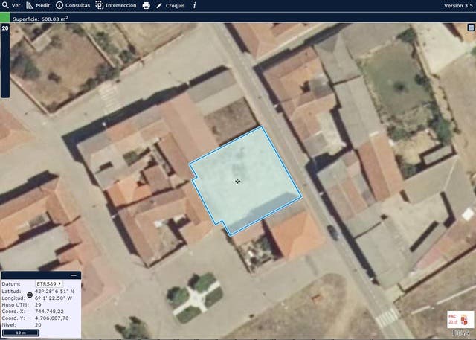Click the printer icon in toolbar
Image resolution: width=476 pixels, height=340 pixels.
pyautogui.click(x=146, y=5)
